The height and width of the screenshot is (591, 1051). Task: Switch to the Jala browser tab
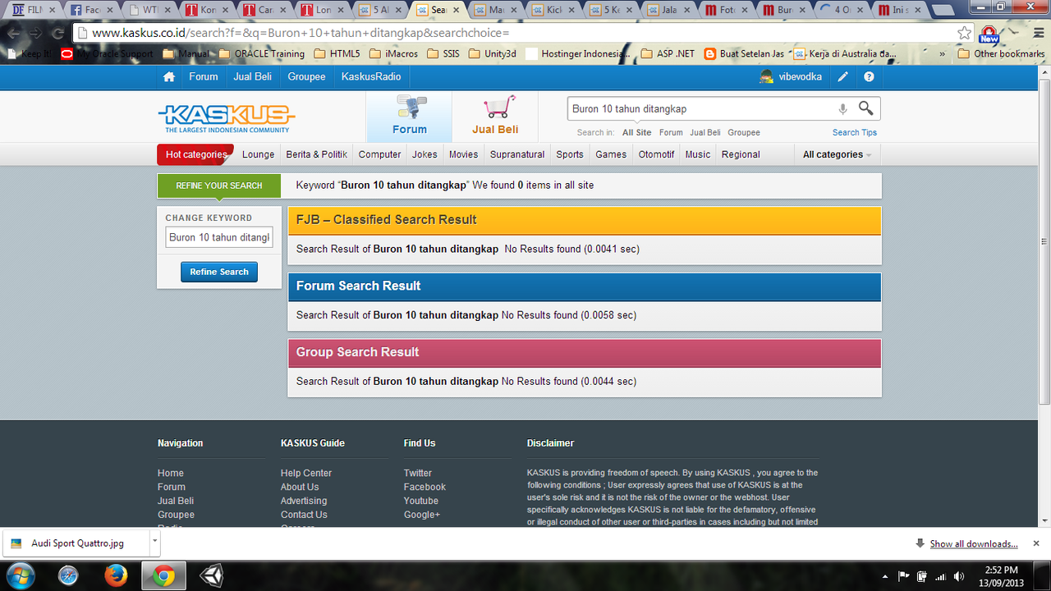click(670, 11)
